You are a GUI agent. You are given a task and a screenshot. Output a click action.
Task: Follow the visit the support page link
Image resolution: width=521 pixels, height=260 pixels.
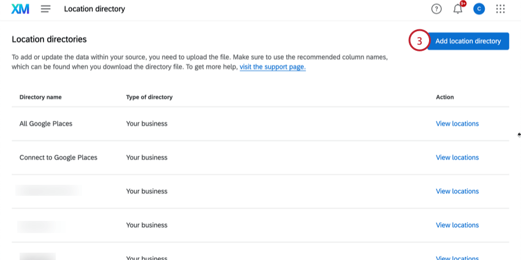point(272,67)
